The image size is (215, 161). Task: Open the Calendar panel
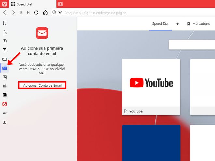[x=4, y=95]
